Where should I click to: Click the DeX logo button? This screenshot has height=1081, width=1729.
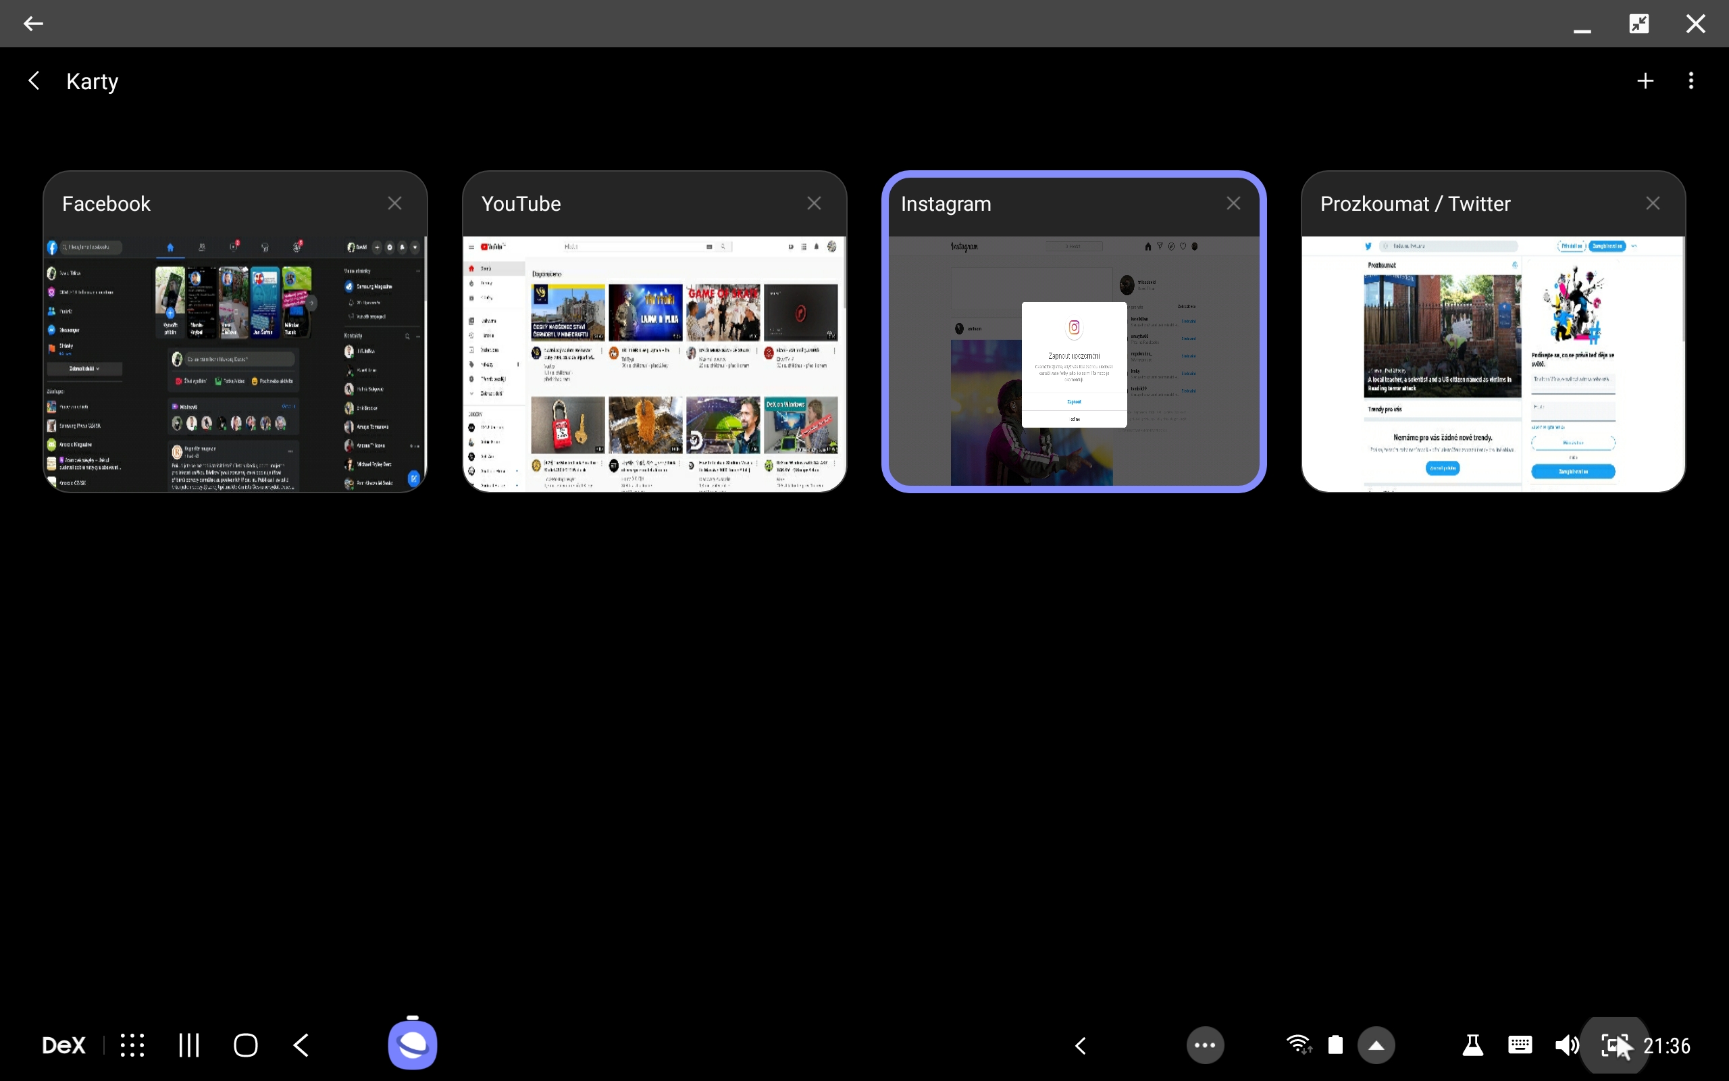point(63,1045)
